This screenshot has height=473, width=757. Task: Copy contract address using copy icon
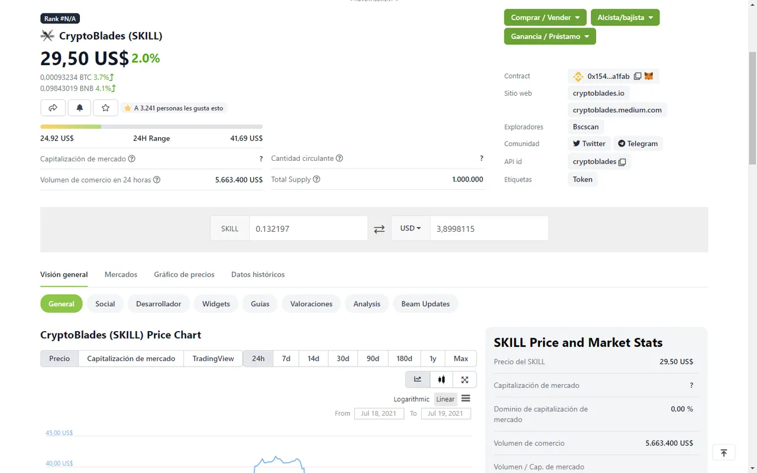(637, 76)
